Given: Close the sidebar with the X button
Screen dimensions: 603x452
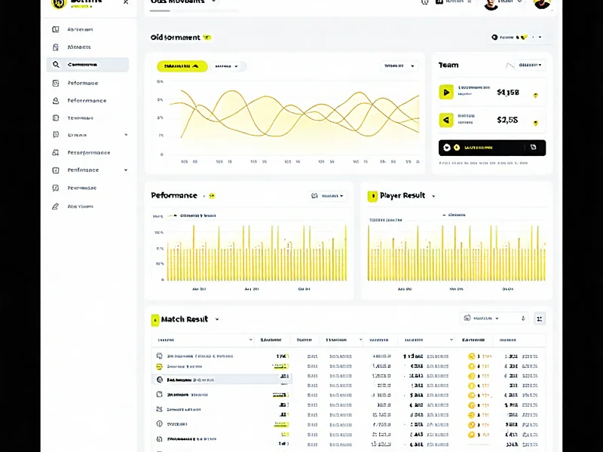Looking at the screenshot, I should 126,2.
